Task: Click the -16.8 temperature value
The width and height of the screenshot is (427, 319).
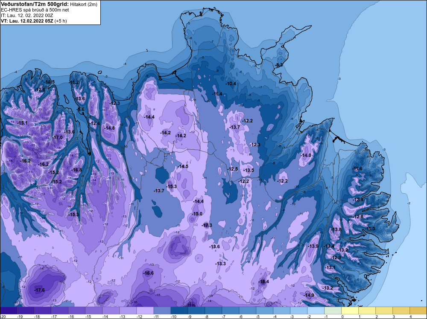Action: click(x=76, y=170)
